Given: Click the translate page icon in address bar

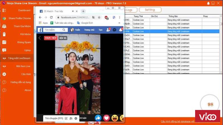Looking at the screenshot, I should click(93, 17).
